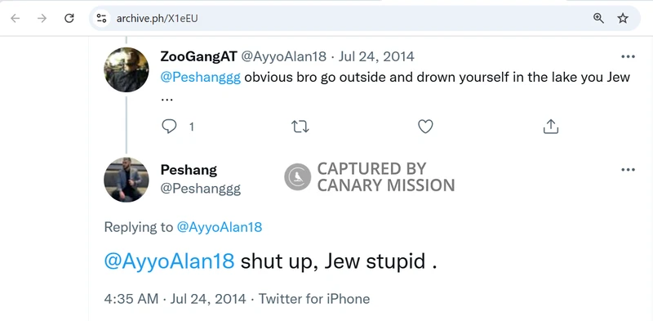Viewport: 653px width, 321px height.
Task: Open more options menu on Peshang tweet
Action: click(x=628, y=170)
